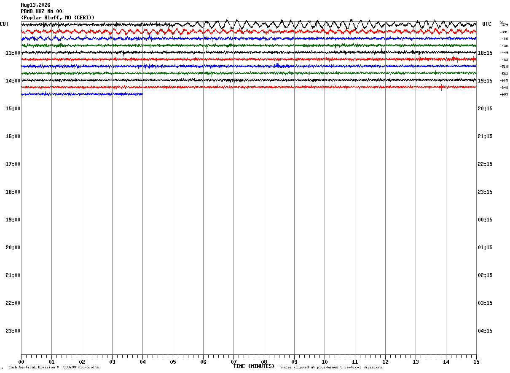Click the '17:00' CDT hour label
Screen dimensions: 510x373
(13, 164)
